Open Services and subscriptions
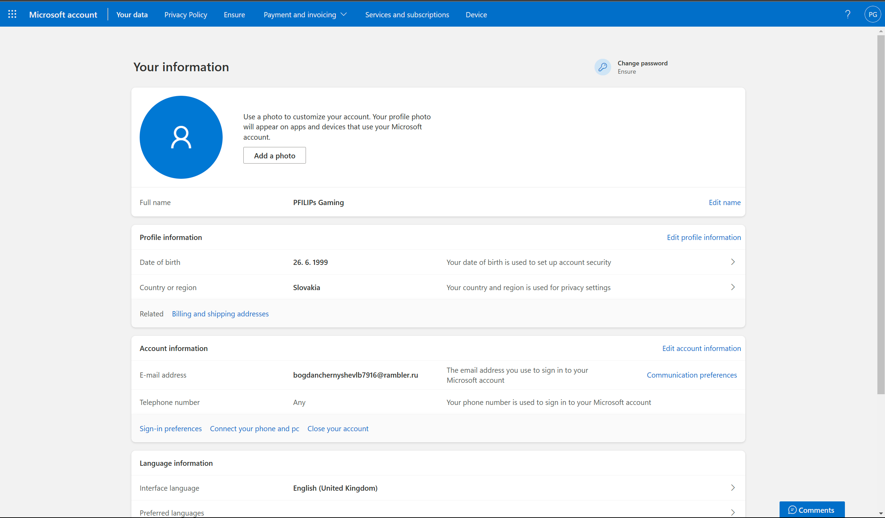Image resolution: width=885 pixels, height=518 pixels. (x=407, y=15)
